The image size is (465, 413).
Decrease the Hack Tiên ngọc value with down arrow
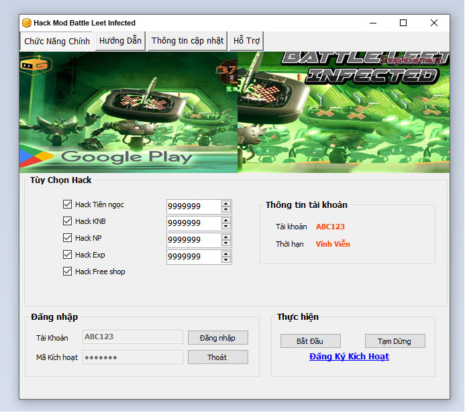(x=226, y=210)
